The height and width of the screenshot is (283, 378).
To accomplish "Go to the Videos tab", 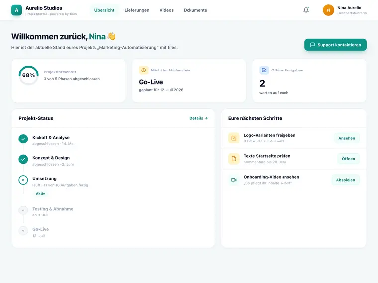I will (166, 10).
